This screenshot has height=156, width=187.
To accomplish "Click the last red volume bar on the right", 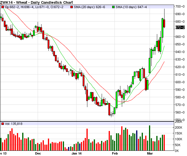I will [x=164, y=143].
